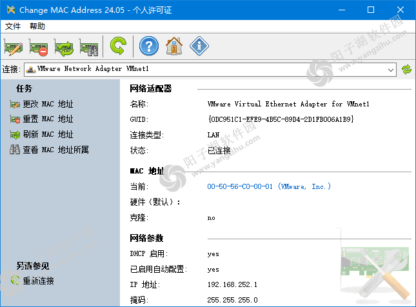The height and width of the screenshot is (307, 416).
Task: Click icon beside 重置 MAC 地址 task
Action: (x=15, y=119)
